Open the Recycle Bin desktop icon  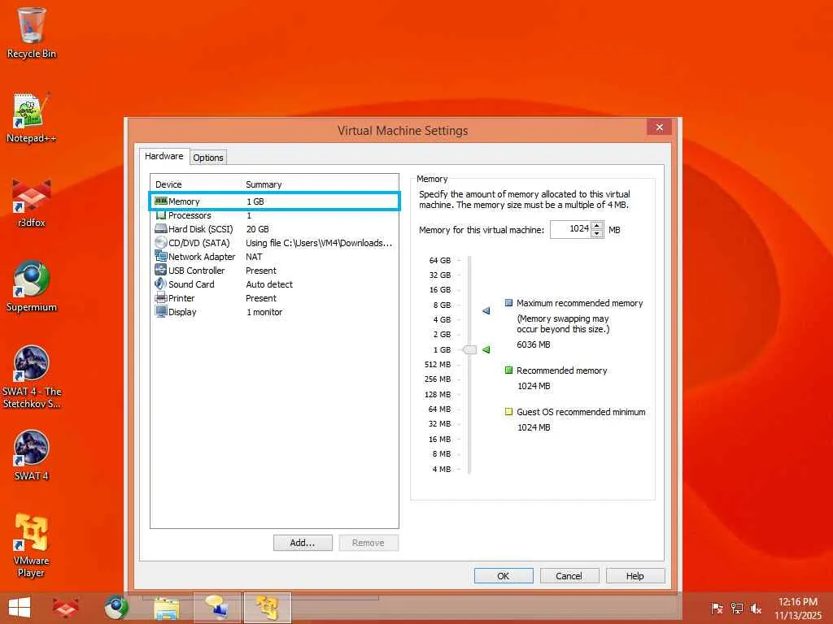coord(32,32)
